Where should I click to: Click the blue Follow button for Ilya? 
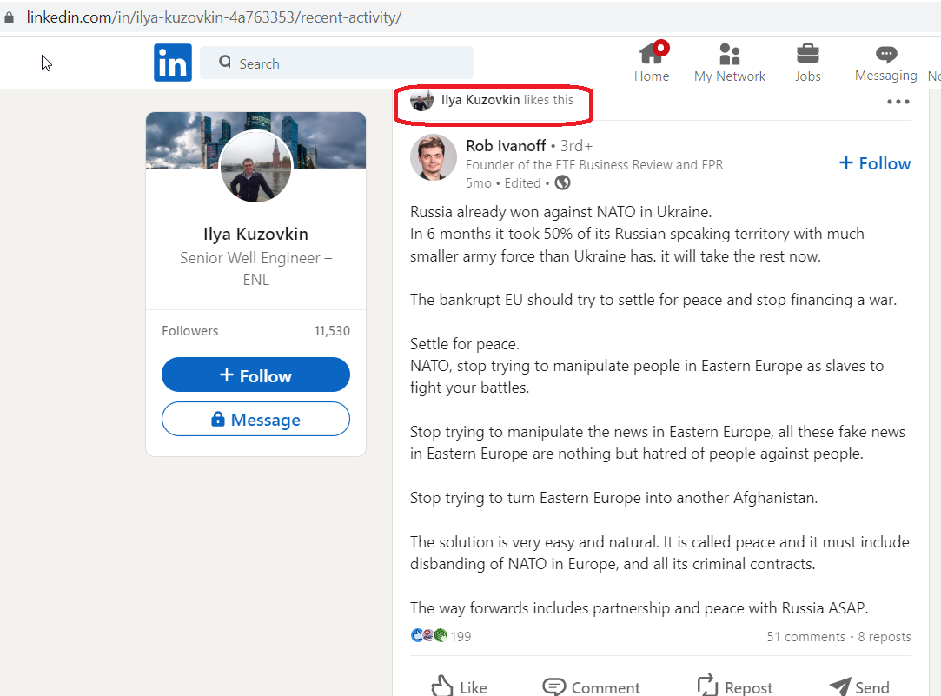(255, 375)
